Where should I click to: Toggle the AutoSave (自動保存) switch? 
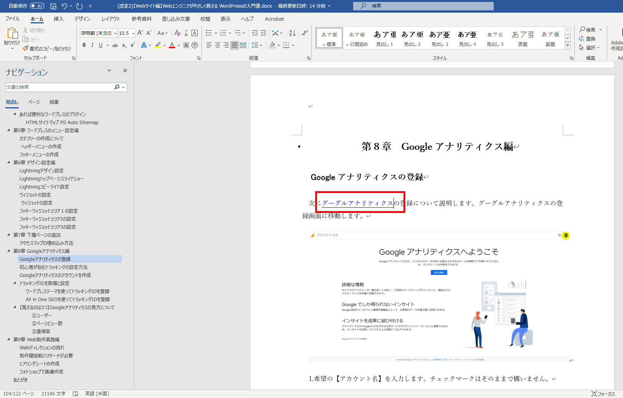(x=37, y=6)
